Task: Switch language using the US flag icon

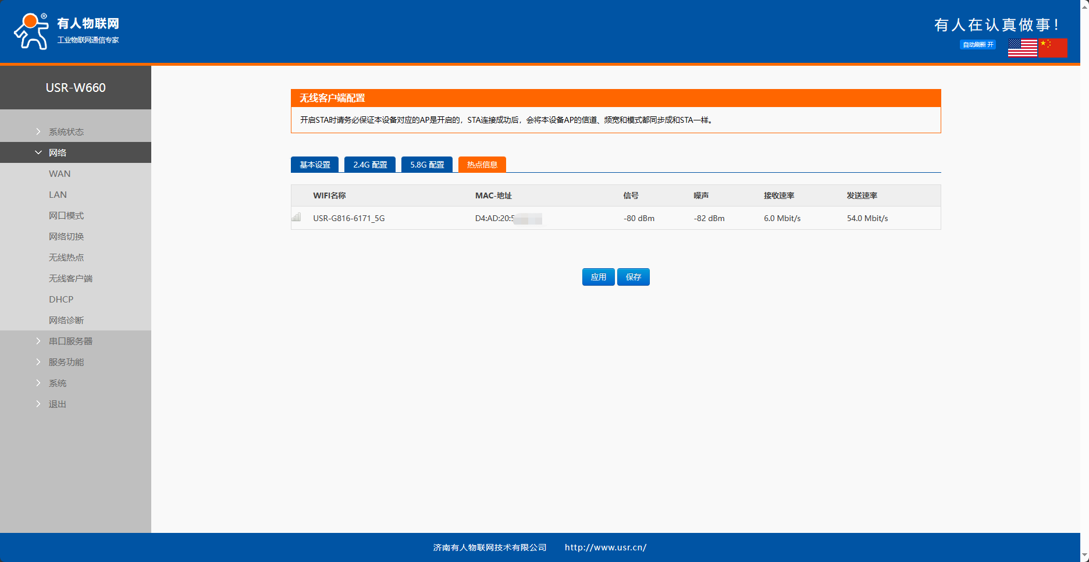Action: pos(1023,48)
